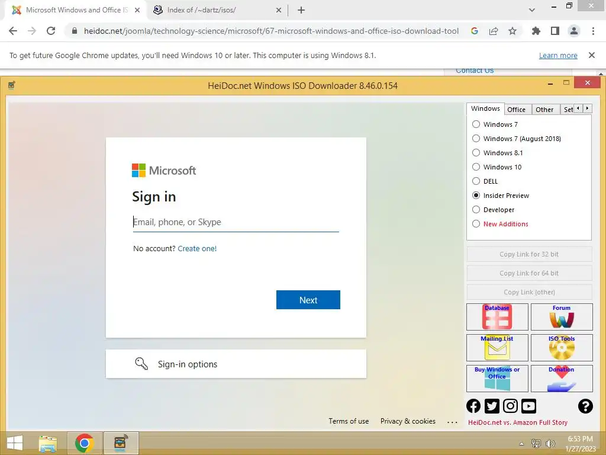Viewport: 606px width, 455px height.
Task: Open Privacy & cookies link
Action: (408, 421)
